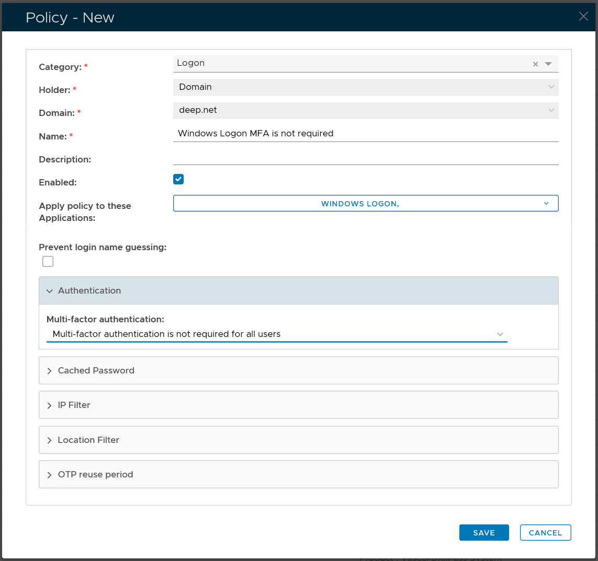Click the OTP reuse period chevron icon
The width and height of the screenshot is (598, 561).
coord(50,475)
